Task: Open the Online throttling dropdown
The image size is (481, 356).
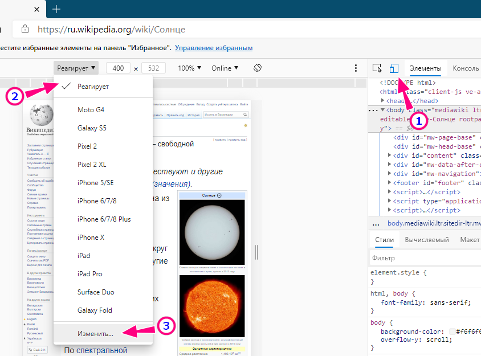Action: (225, 68)
